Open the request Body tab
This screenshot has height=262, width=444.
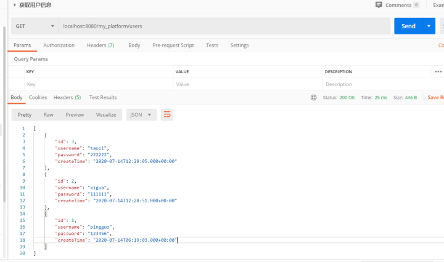[134, 45]
